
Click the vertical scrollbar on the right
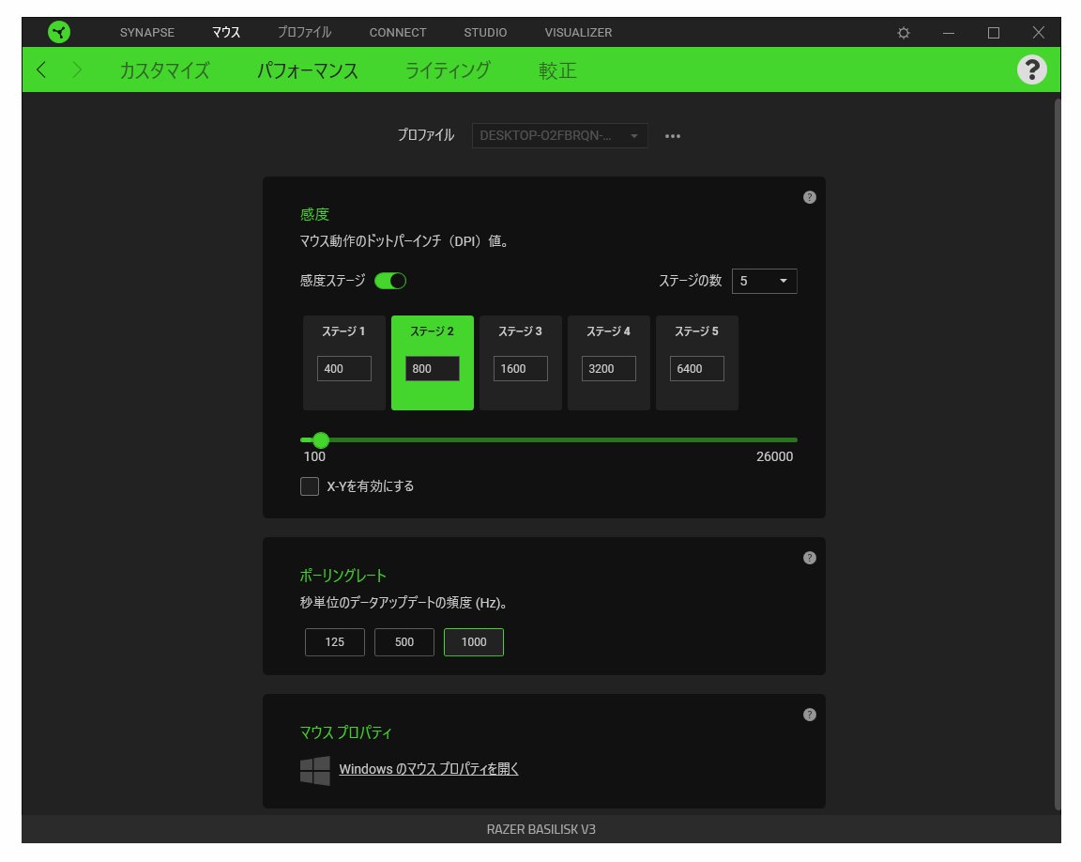point(1057,455)
